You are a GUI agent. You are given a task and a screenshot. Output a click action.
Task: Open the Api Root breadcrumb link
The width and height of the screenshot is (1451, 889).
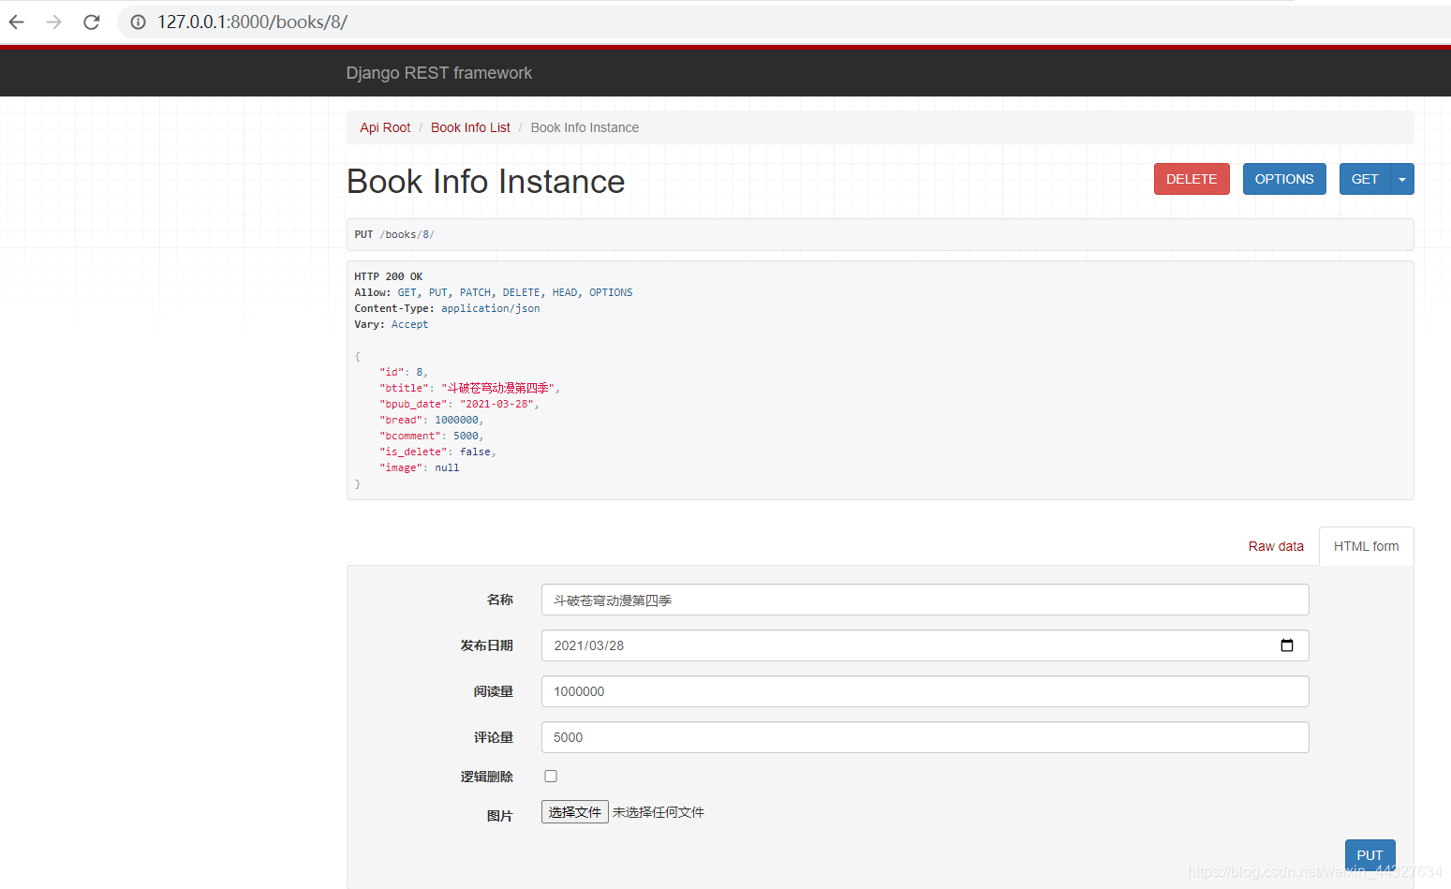[x=384, y=127]
